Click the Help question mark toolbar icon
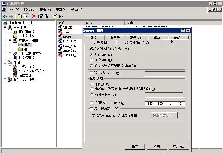Image resolution: width=223 pixels, height=154 pixels. point(55,16)
